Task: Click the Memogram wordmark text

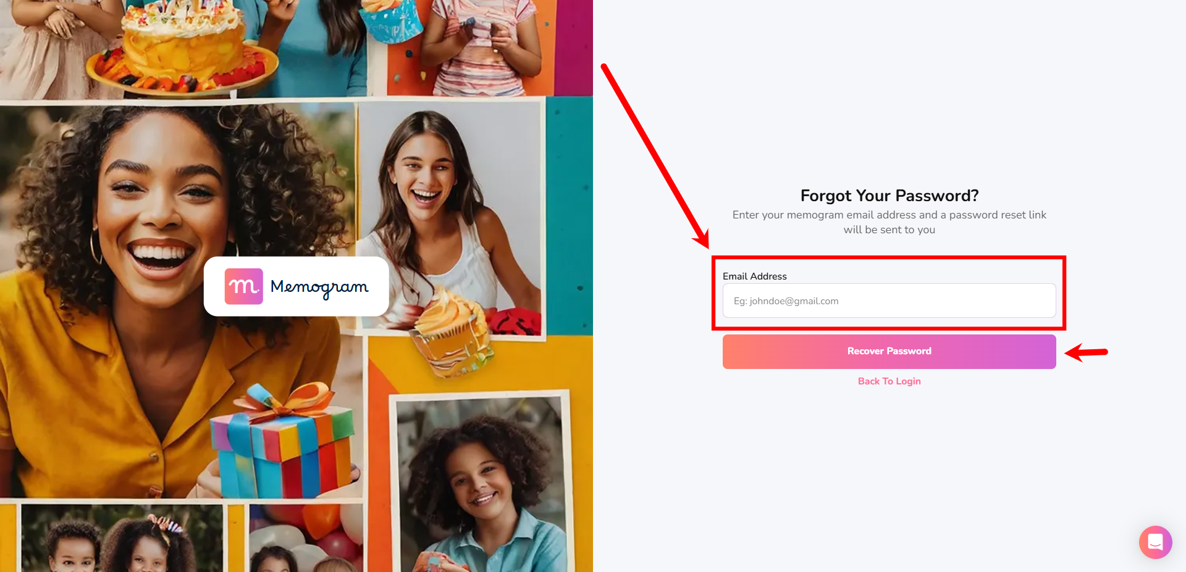Action: click(319, 288)
